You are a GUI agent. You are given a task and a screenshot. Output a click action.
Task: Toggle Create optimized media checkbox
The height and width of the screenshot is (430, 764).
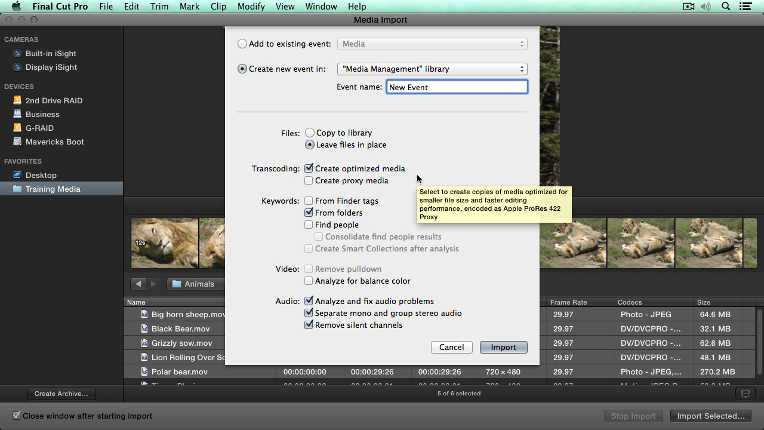[x=309, y=168]
